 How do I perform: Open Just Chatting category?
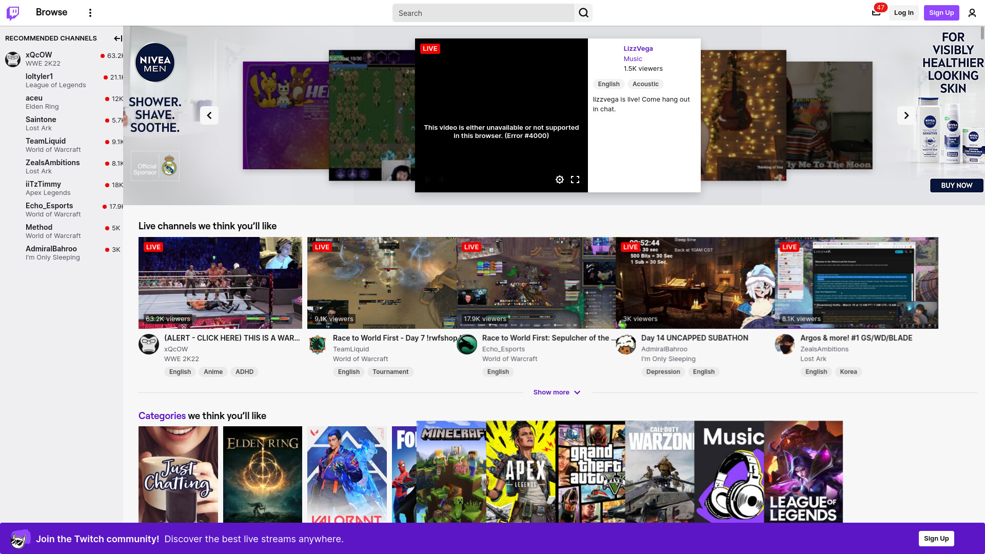click(x=178, y=474)
